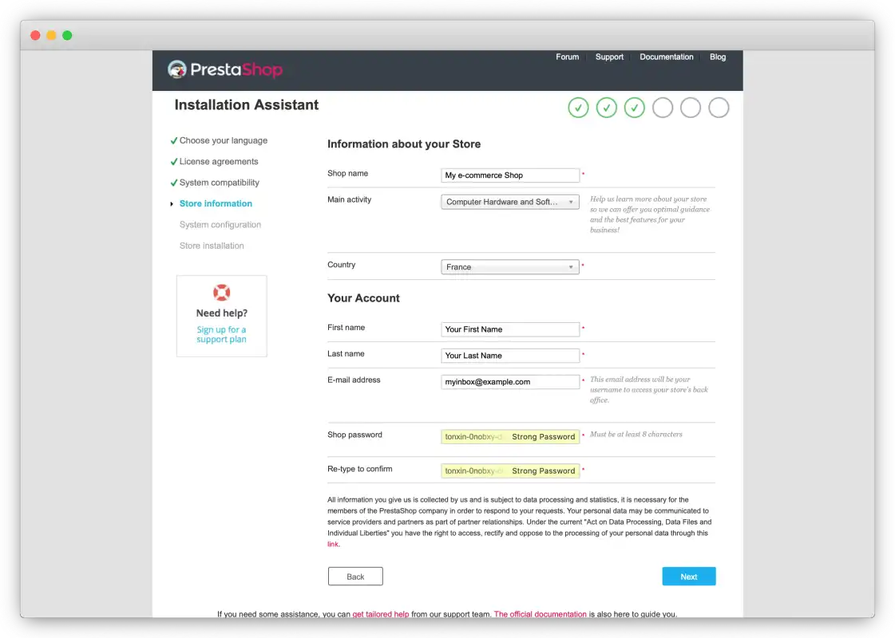Open the official documentation link
This screenshot has width=895, height=638.
(540, 614)
